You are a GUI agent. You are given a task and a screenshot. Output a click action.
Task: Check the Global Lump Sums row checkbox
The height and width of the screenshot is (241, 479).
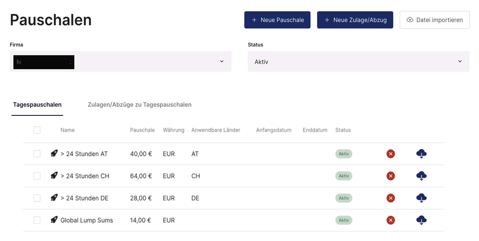(x=37, y=220)
